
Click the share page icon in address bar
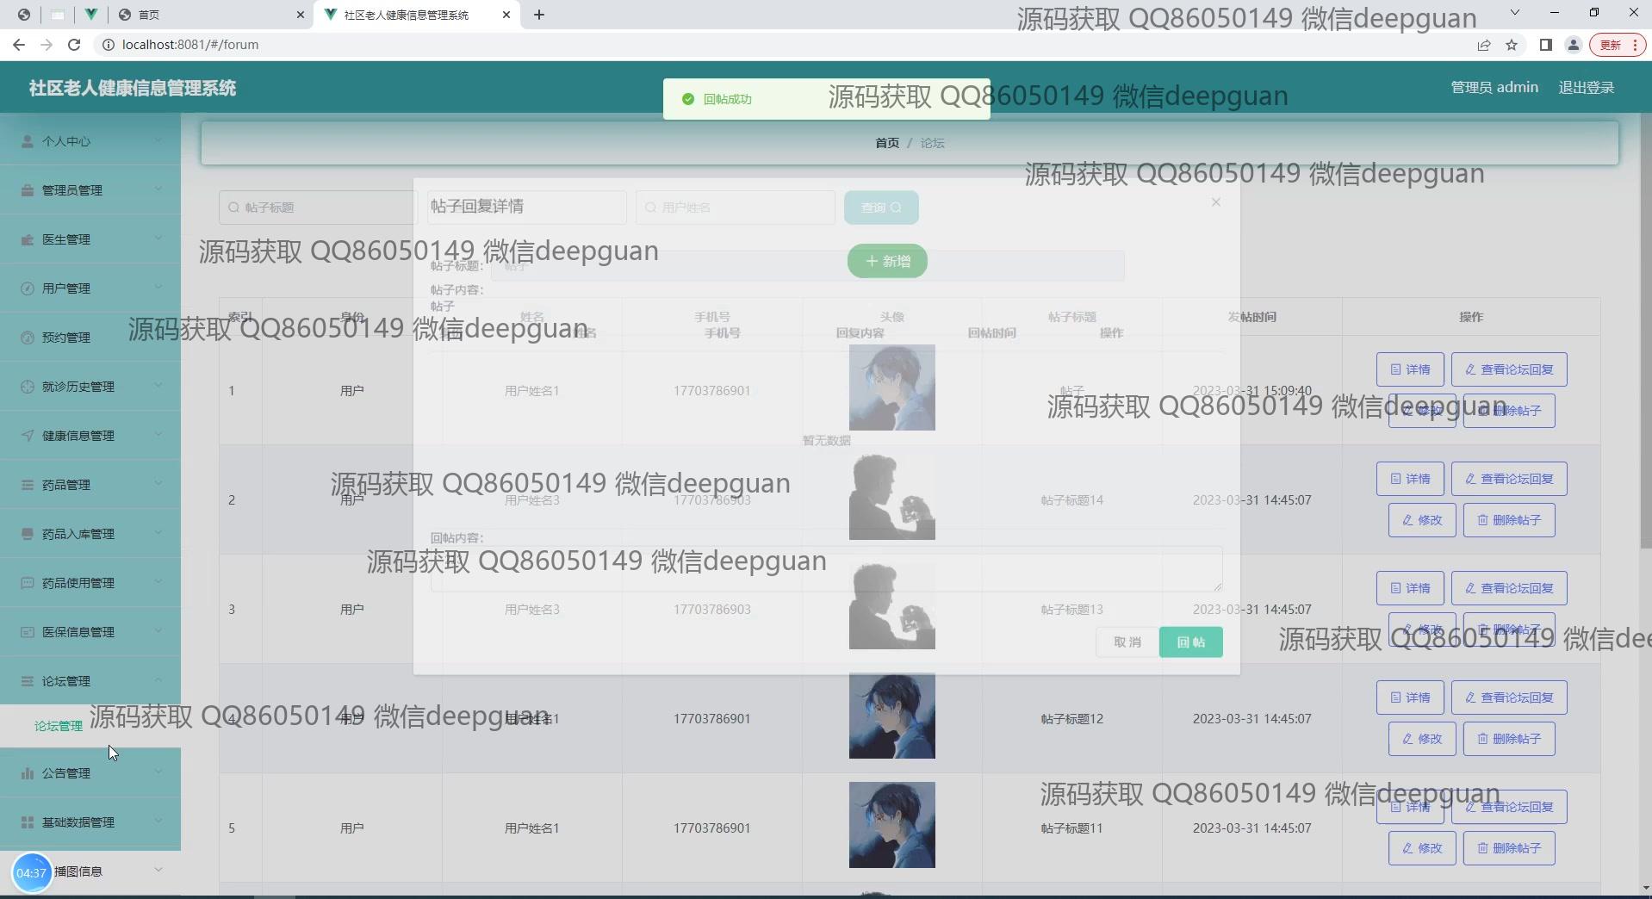tap(1484, 45)
